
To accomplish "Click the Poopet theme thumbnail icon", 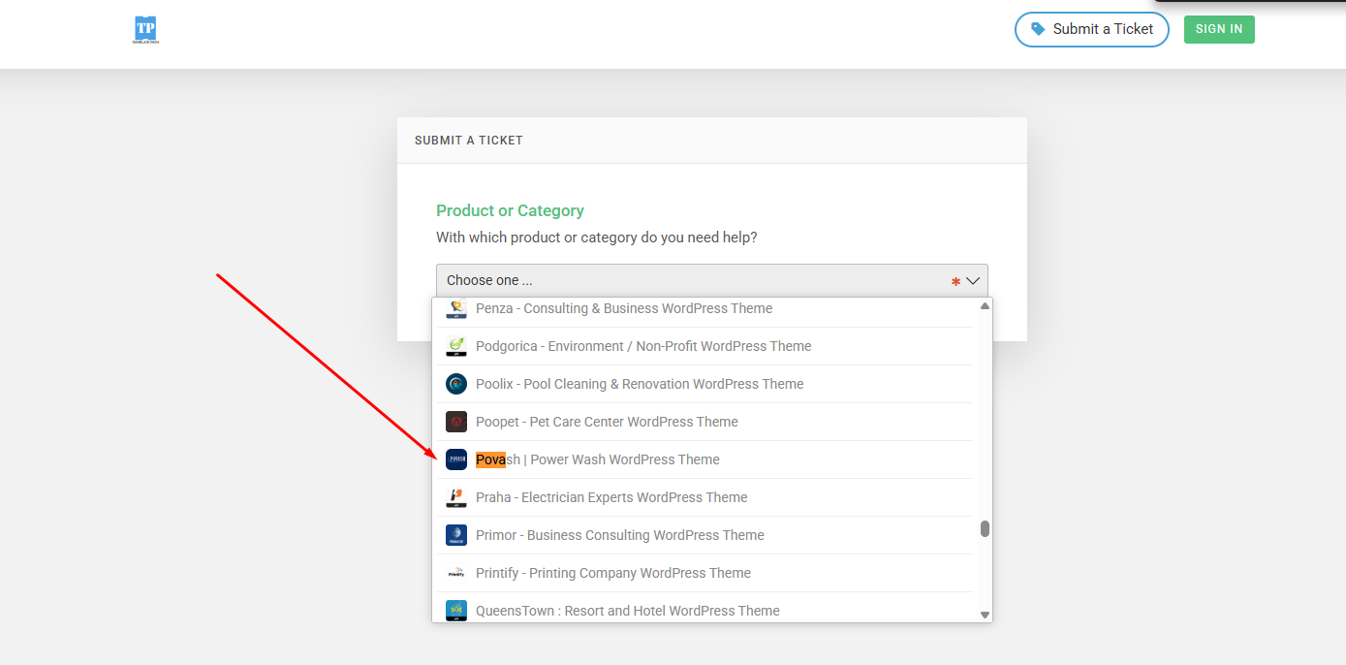I will [456, 422].
